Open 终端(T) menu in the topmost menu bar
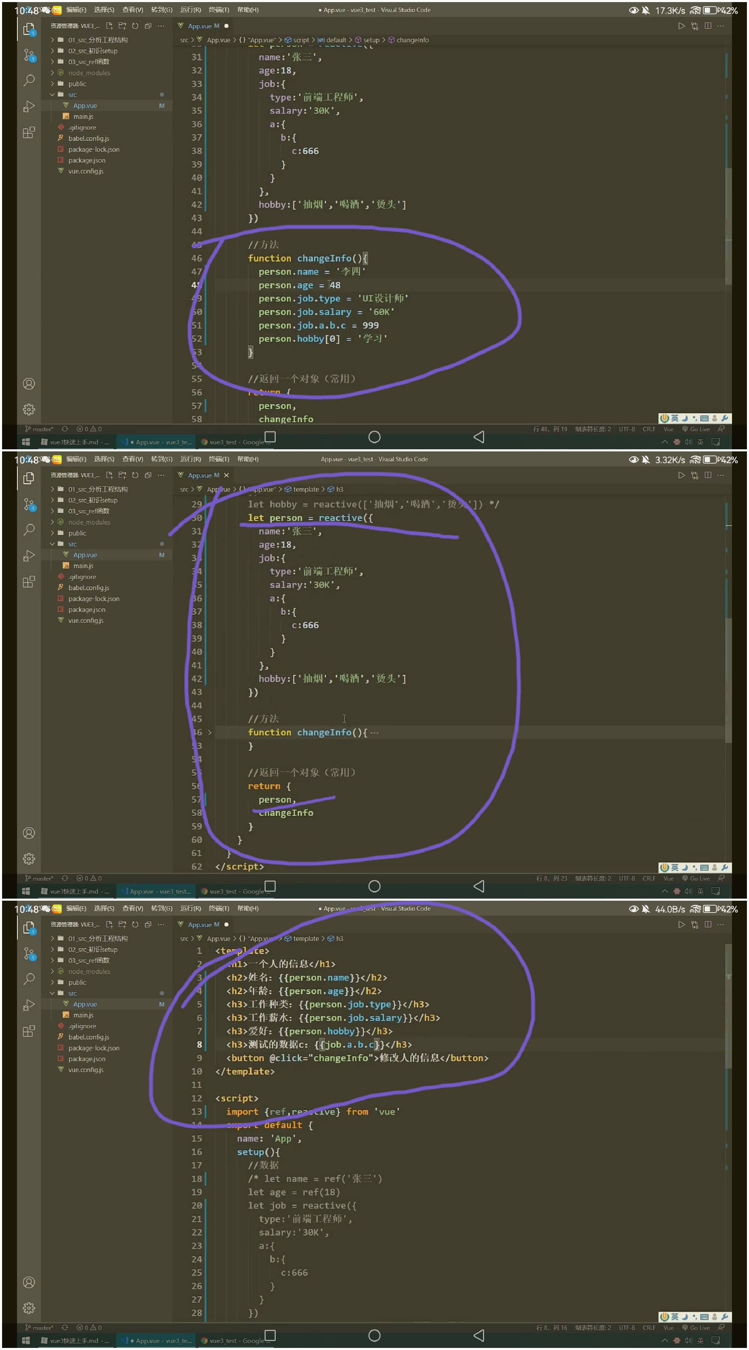Image resolution: width=749 pixels, height=1350 pixels. click(218, 10)
